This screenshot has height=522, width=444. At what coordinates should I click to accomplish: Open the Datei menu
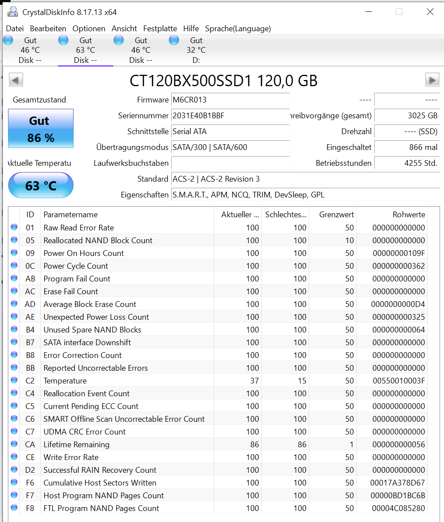(x=15, y=29)
